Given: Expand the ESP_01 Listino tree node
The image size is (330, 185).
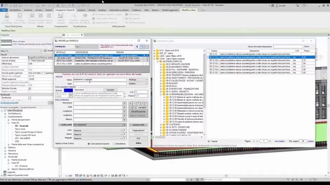Looking at the screenshot, I should [154, 53].
